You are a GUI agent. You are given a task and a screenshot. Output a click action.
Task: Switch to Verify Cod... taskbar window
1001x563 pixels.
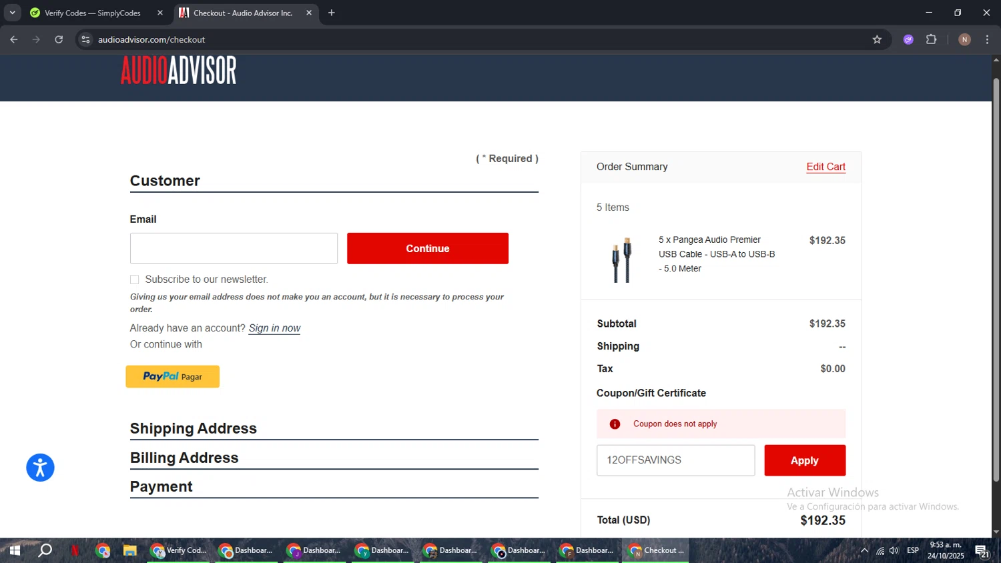tap(179, 550)
